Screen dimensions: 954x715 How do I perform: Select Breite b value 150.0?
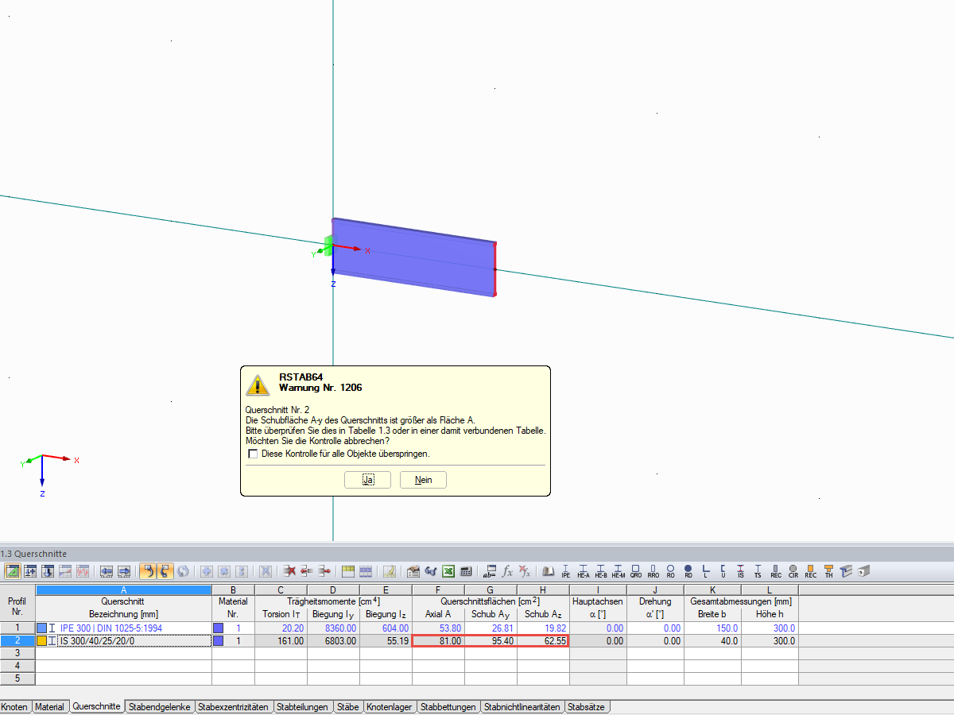(712, 628)
